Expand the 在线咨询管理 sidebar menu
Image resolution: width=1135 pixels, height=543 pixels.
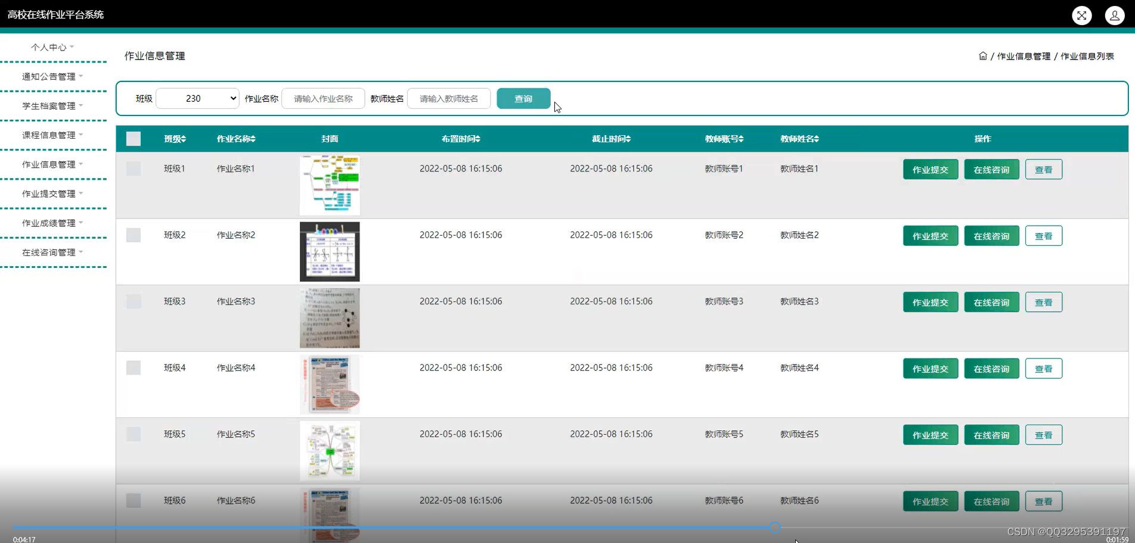point(53,252)
